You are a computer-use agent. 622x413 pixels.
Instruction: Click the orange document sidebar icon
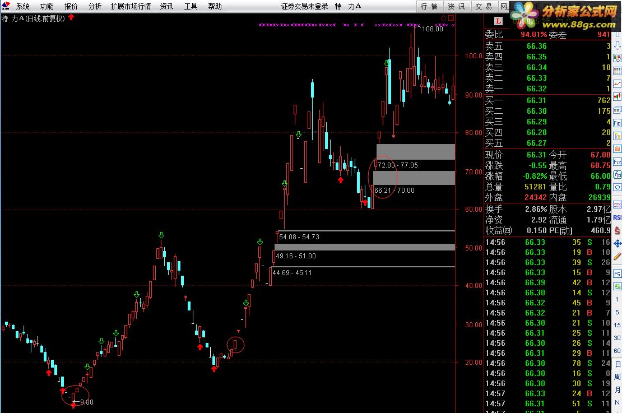pos(618,149)
